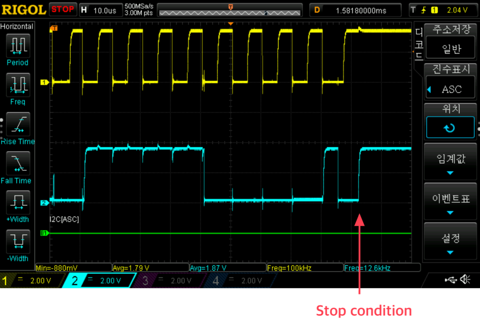Screen dimensions: 480x319
Task: Toggle inactive channel 4
Action: click(240, 281)
